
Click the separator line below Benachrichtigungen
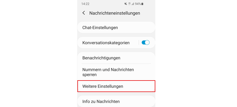click(x=116, y=64)
